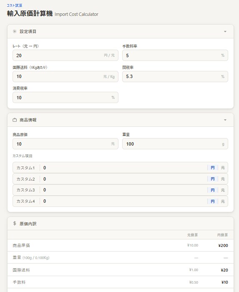Click the 商品情報 header label
Viewport: 239px width, 292px height.
[x=28, y=120]
